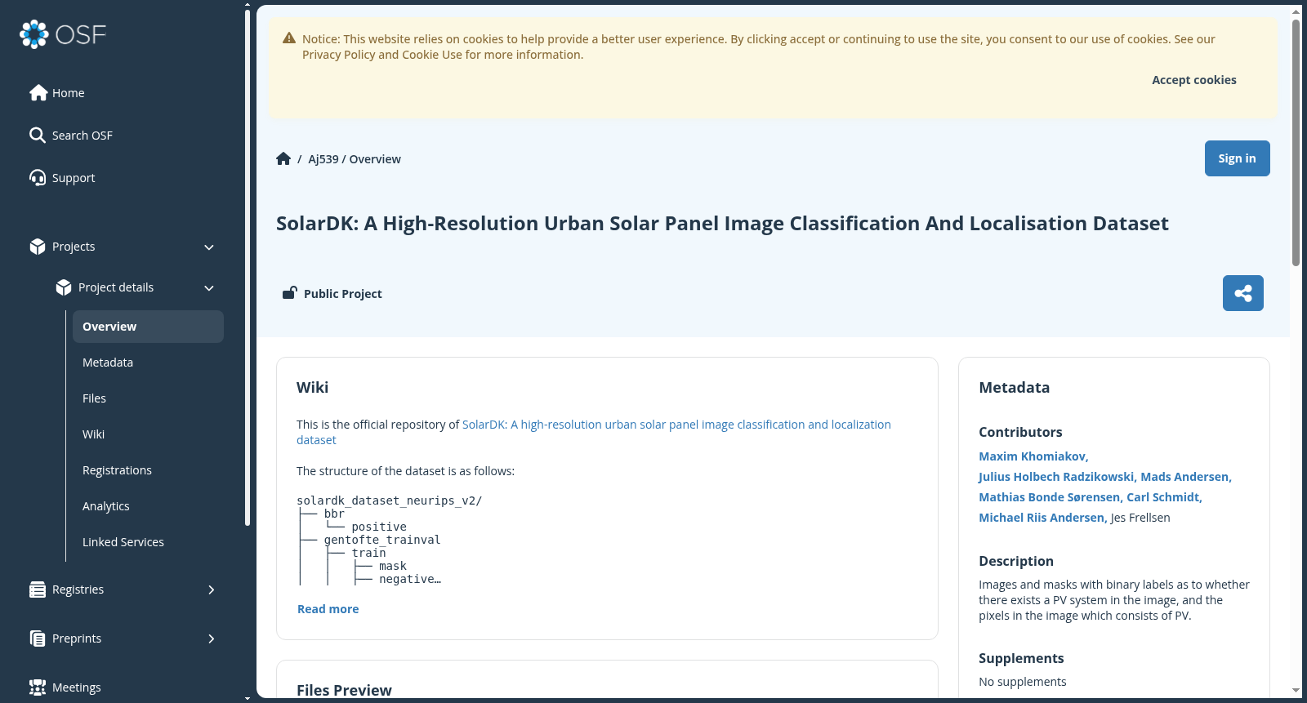Click the Registries icon
The width and height of the screenshot is (1307, 703).
coord(38,590)
